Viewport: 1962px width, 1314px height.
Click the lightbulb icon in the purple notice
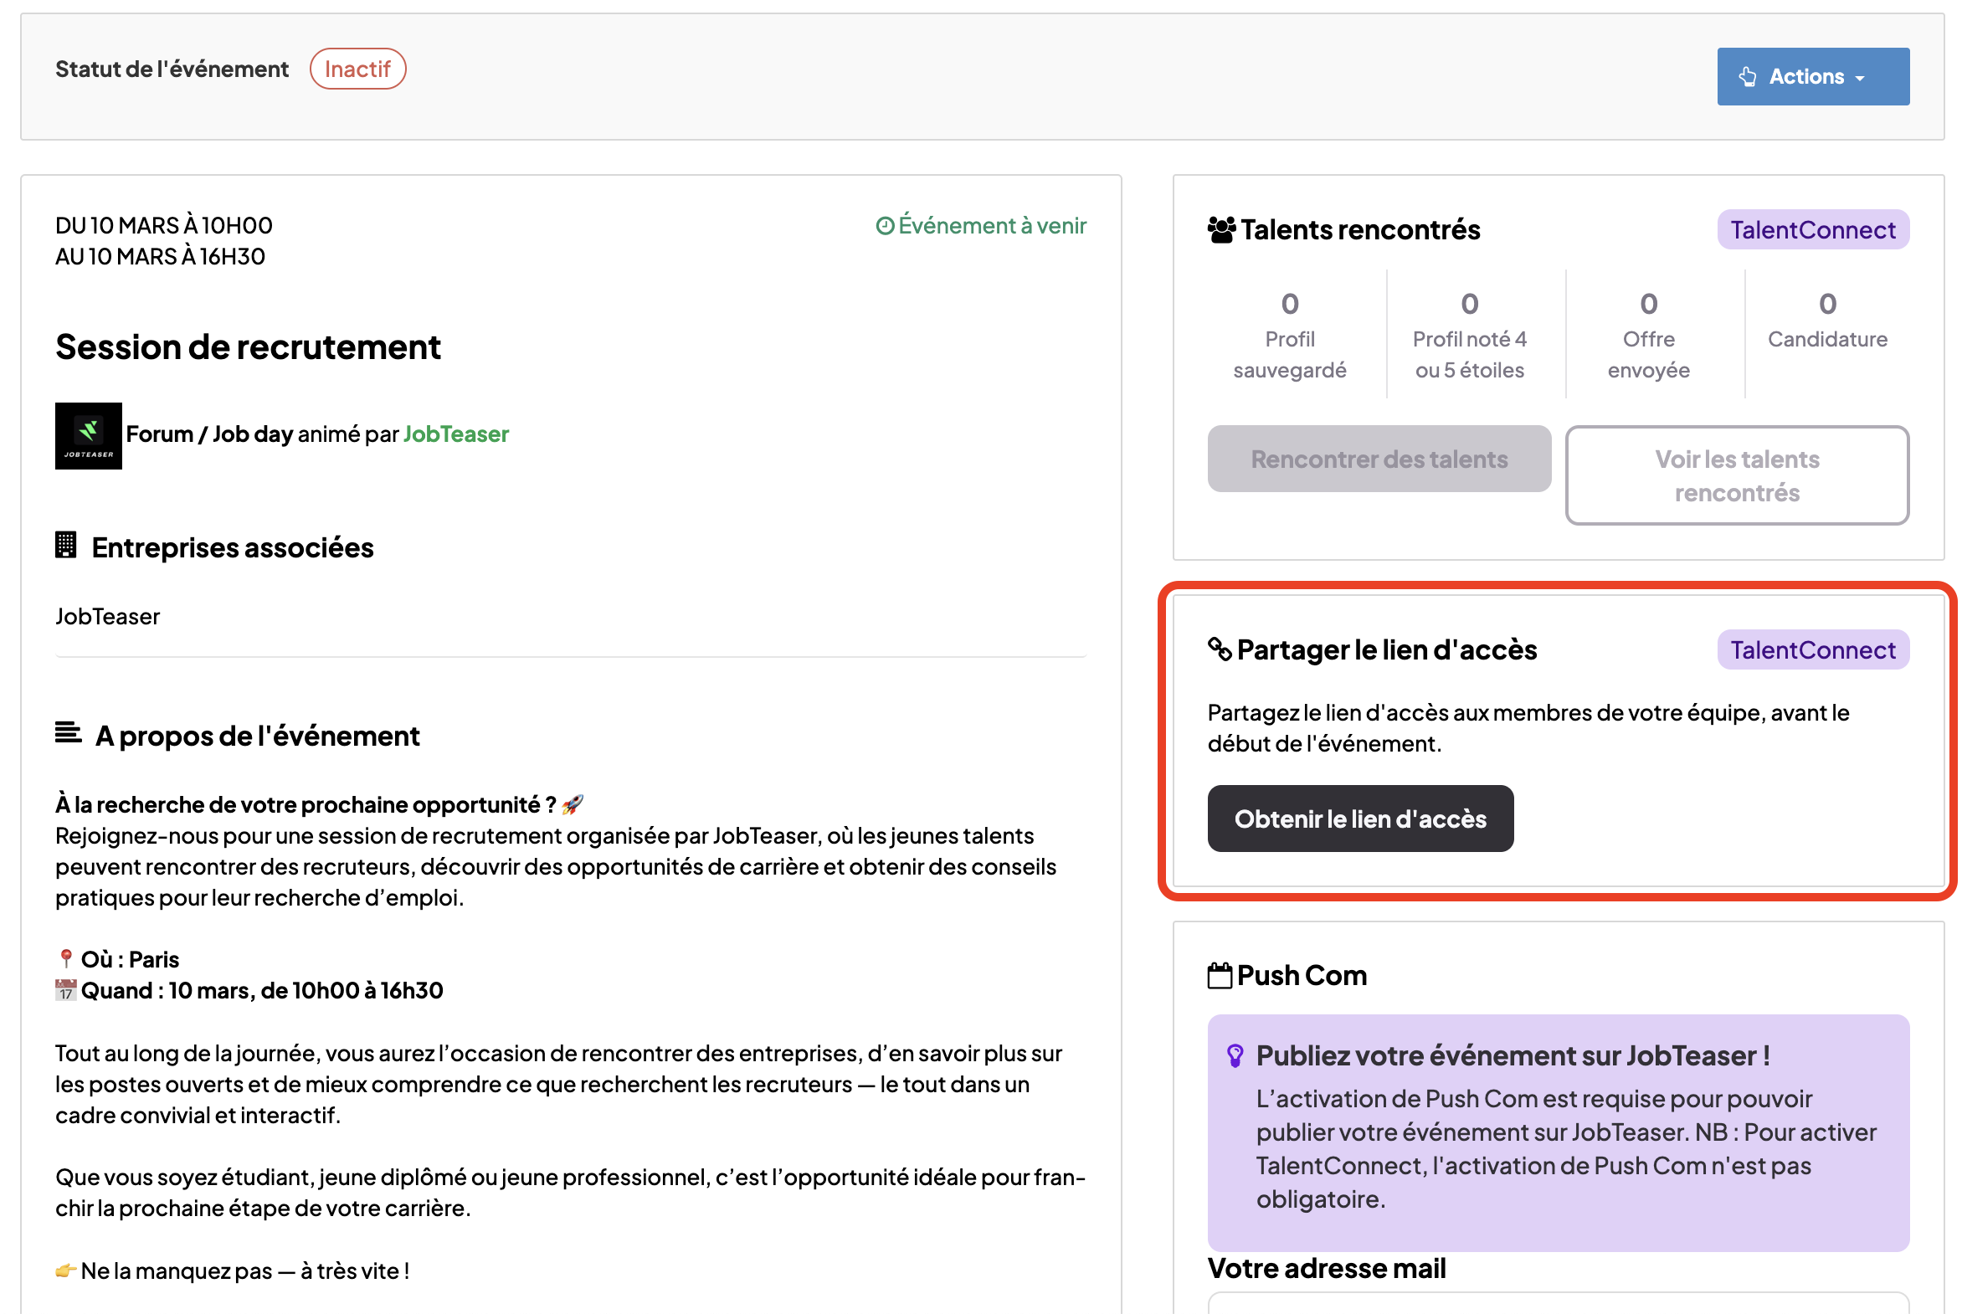point(1234,1055)
